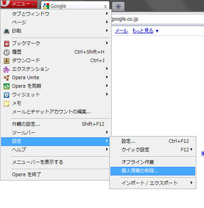This screenshot has width=204, height=208.
Task: Click the Opera Unite icon
Action: [6, 78]
